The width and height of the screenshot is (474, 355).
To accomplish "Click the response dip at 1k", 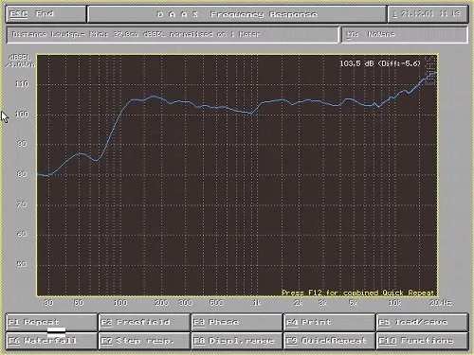I will (x=249, y=113).
